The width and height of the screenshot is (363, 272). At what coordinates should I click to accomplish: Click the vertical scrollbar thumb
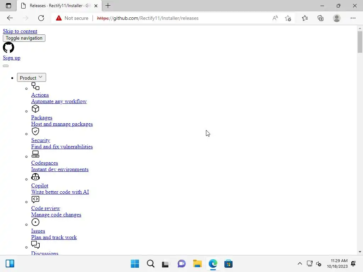coord(360,42)
